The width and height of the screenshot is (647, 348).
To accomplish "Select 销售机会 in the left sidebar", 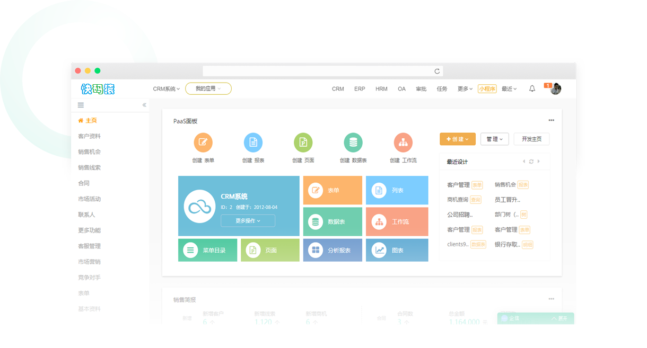I will tap(89, 152).
